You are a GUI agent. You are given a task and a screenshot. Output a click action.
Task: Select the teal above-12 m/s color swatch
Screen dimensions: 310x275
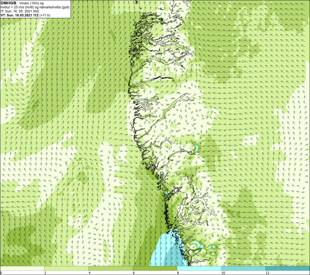(288, 268)
